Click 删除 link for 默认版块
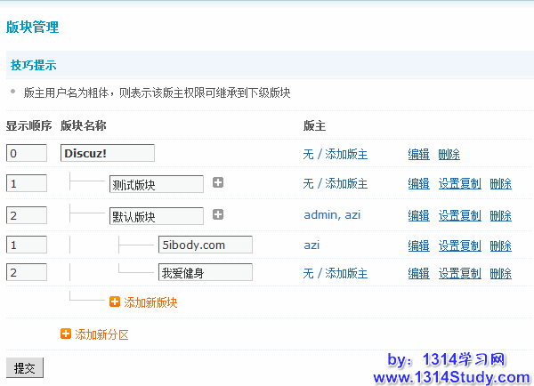Viewport: 534px width, 386px height. click(x=500, y=215)
